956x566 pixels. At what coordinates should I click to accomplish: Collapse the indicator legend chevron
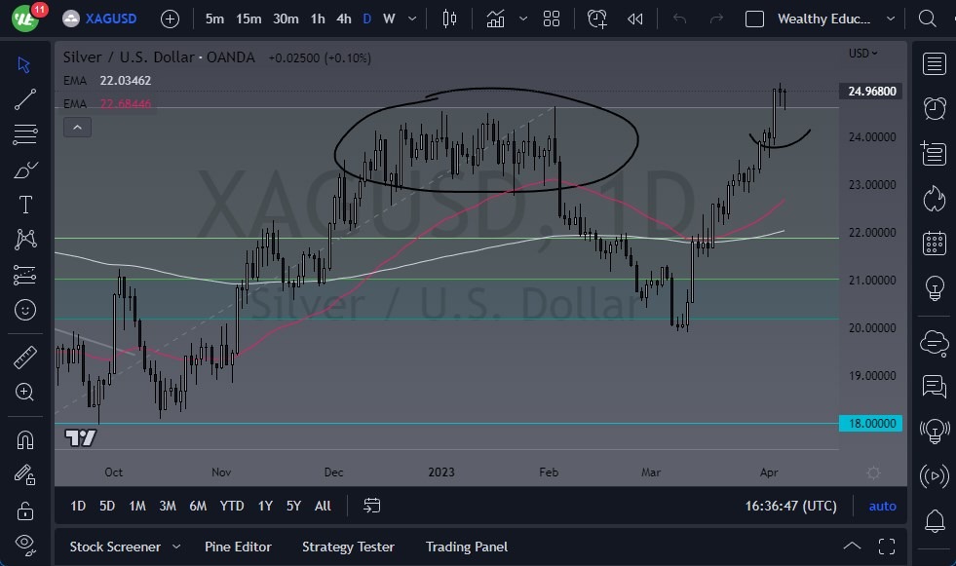click(77, 128)
